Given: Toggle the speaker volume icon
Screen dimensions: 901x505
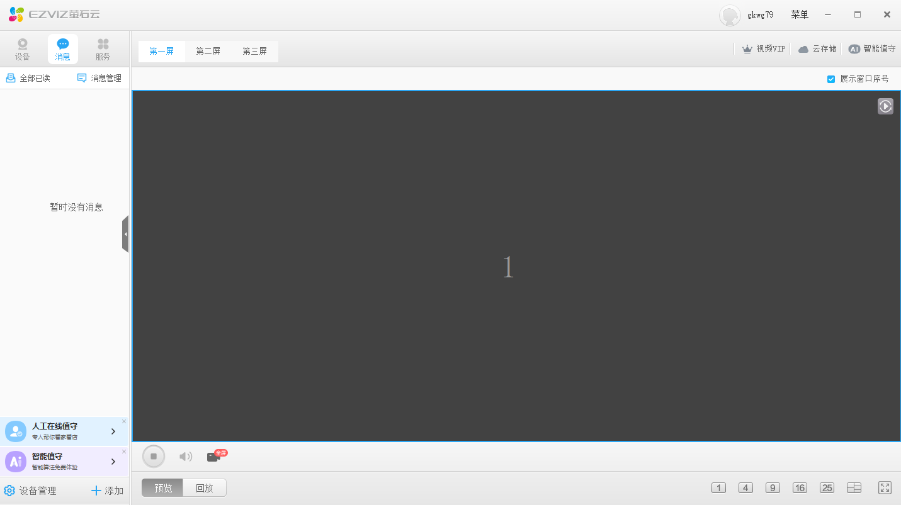Looking at the screenshot, I should tap(186, 457).
